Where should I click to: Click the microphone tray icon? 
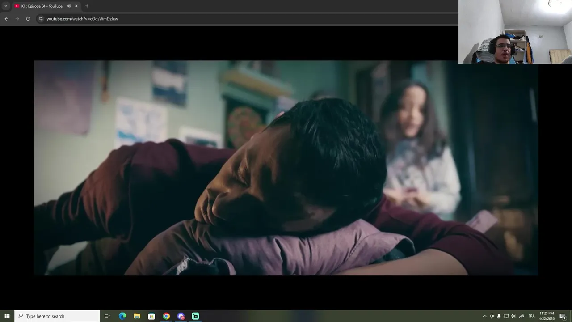tap(499, 316)
